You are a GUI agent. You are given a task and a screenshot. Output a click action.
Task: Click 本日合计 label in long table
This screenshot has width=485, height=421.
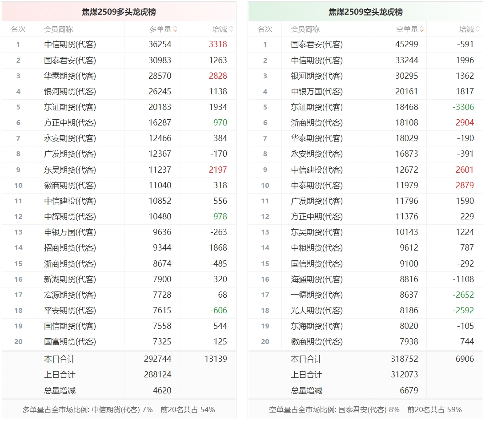point(60,360)
